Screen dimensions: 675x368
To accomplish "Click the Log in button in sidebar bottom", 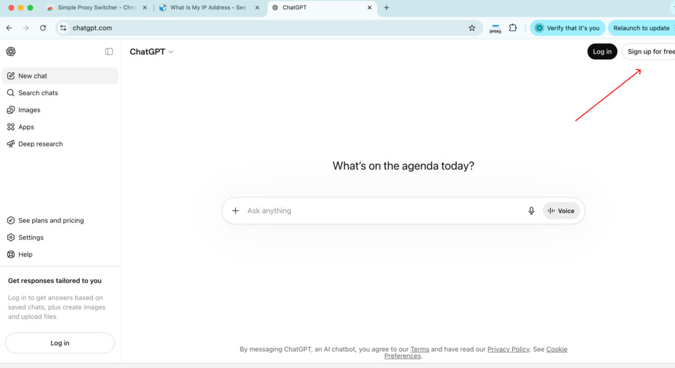I will click(60, 343).
